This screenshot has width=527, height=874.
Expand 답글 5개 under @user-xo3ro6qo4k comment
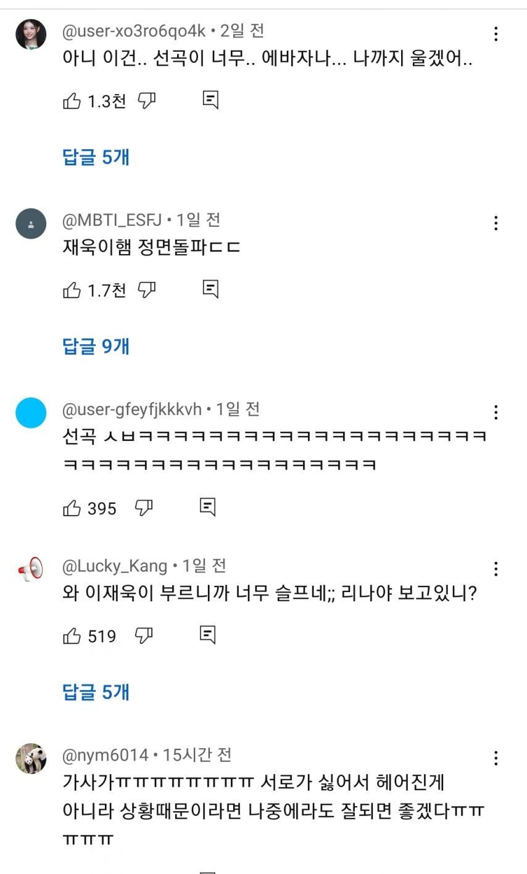click(96, 157)
